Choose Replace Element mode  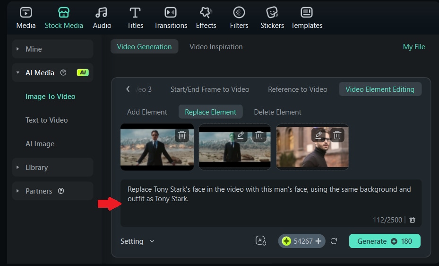[x=211, y=112]
